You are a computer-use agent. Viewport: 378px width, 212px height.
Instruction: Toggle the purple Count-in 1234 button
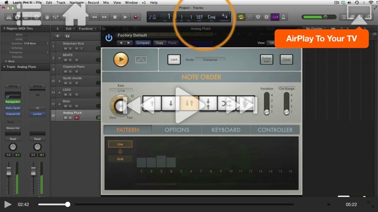click(x=275, y=17)
